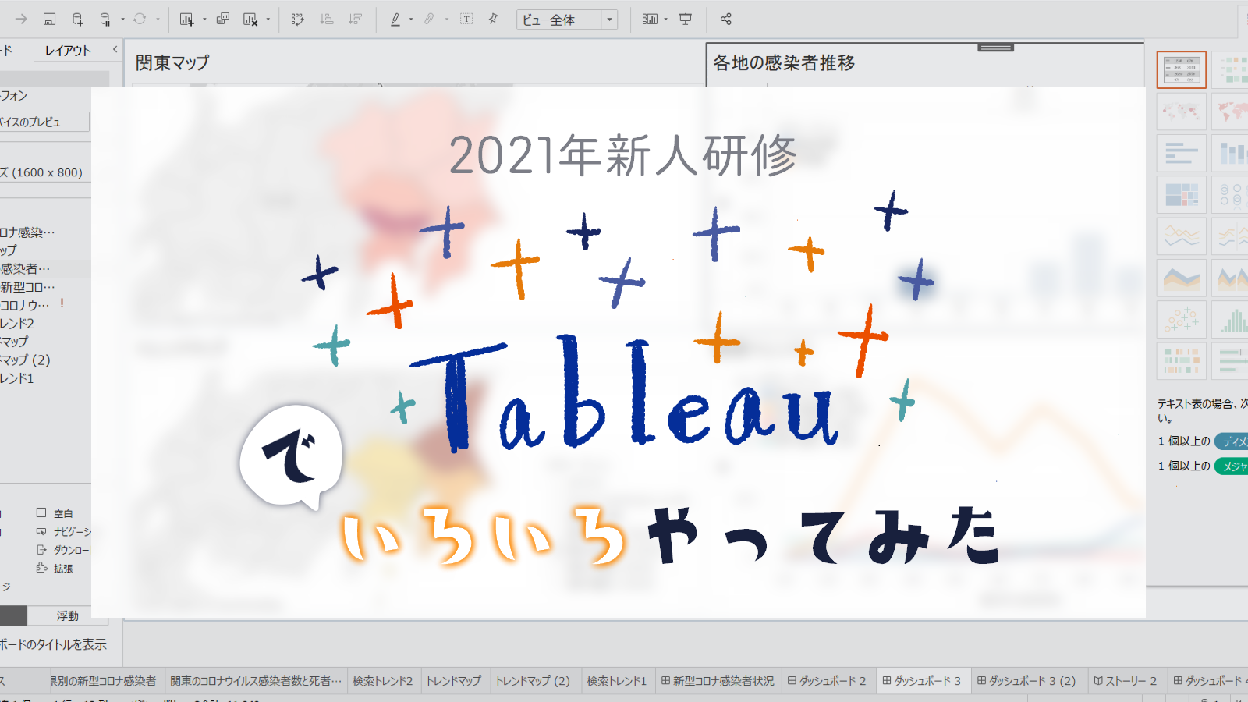This screenshot has width=1248, height=702.
Task: Open the ダッシュボード 3 tab
Action: tap(922, 681)
